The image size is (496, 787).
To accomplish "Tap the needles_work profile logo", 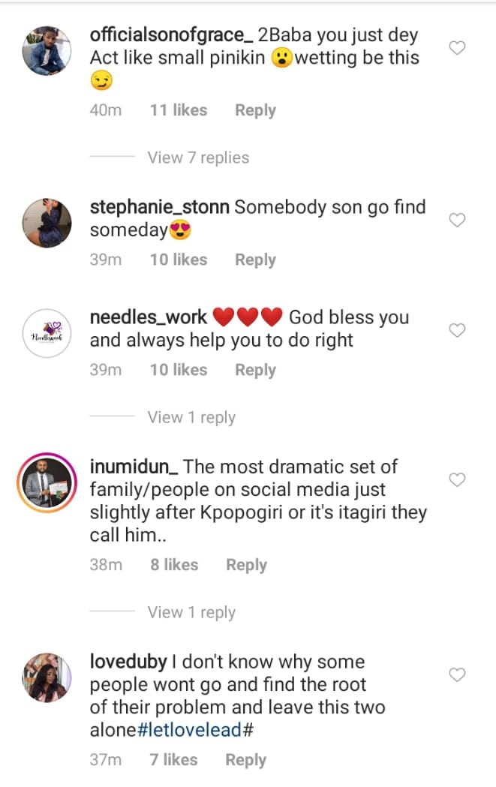I will tap(47, 333).
